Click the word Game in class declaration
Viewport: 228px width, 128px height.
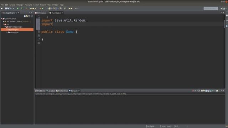[x=70, y=32]
